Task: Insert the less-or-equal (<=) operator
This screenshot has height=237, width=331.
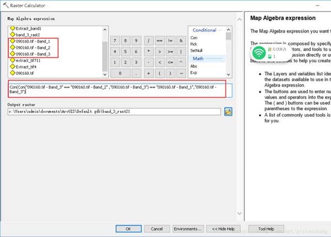Action: coord(170,62)
